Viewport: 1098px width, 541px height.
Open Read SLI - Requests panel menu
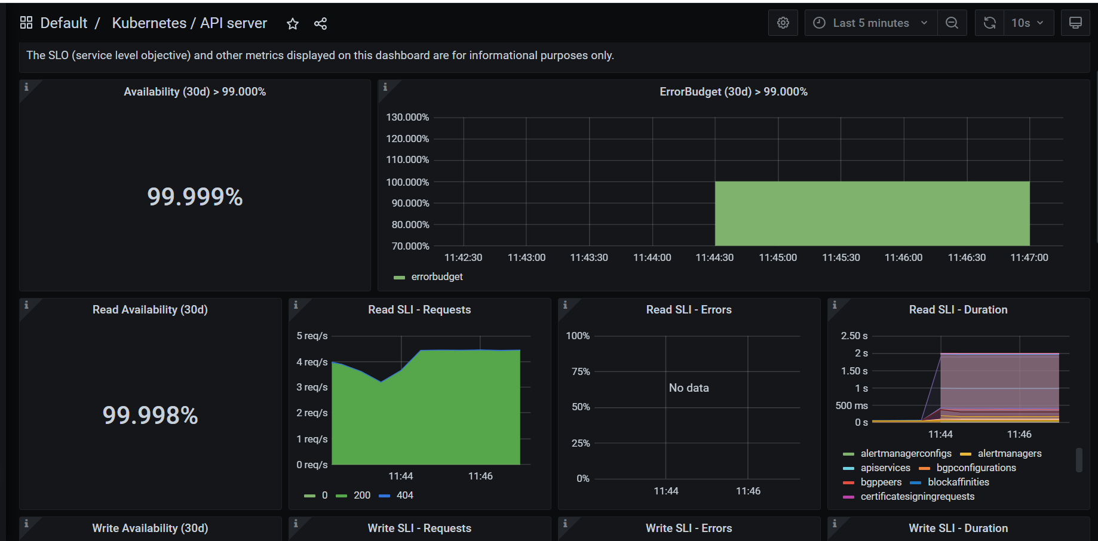[x=419, y=309]
